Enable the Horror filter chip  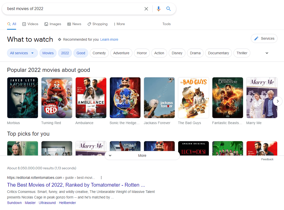pos(142,53)
